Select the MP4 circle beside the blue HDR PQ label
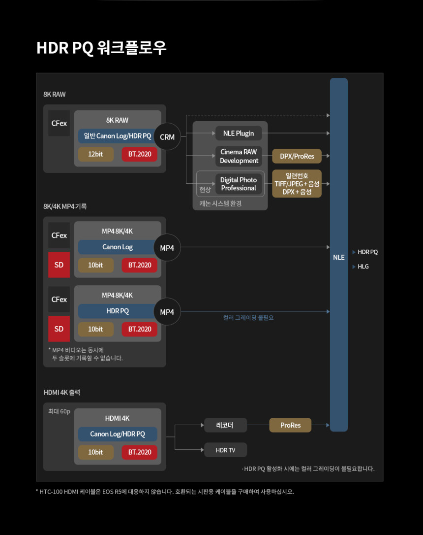The width and height of the screenshot is (423, 535). pos(167,312)
